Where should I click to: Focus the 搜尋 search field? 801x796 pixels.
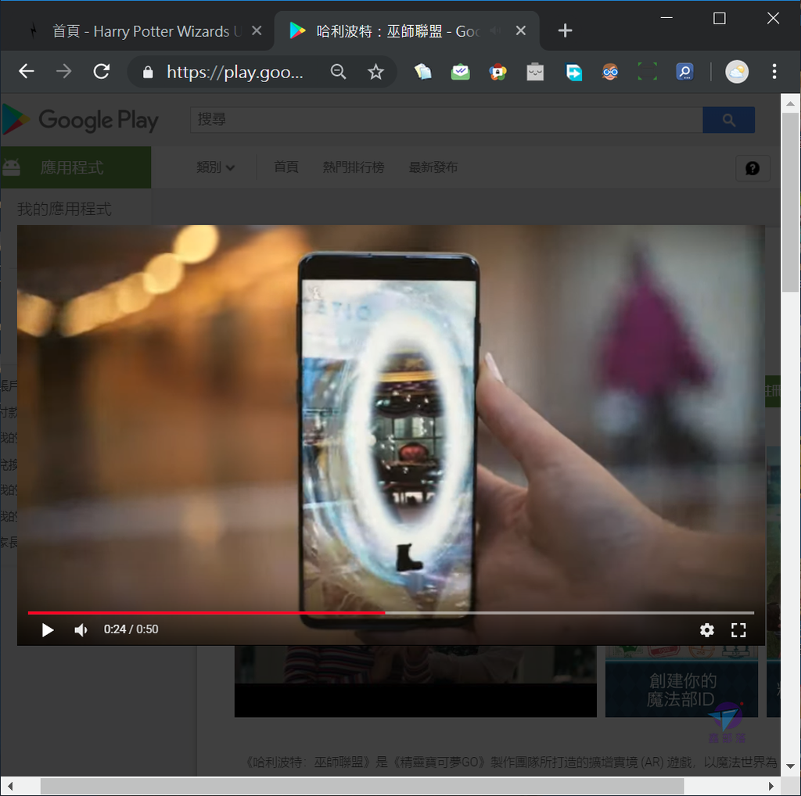point(447,120)
